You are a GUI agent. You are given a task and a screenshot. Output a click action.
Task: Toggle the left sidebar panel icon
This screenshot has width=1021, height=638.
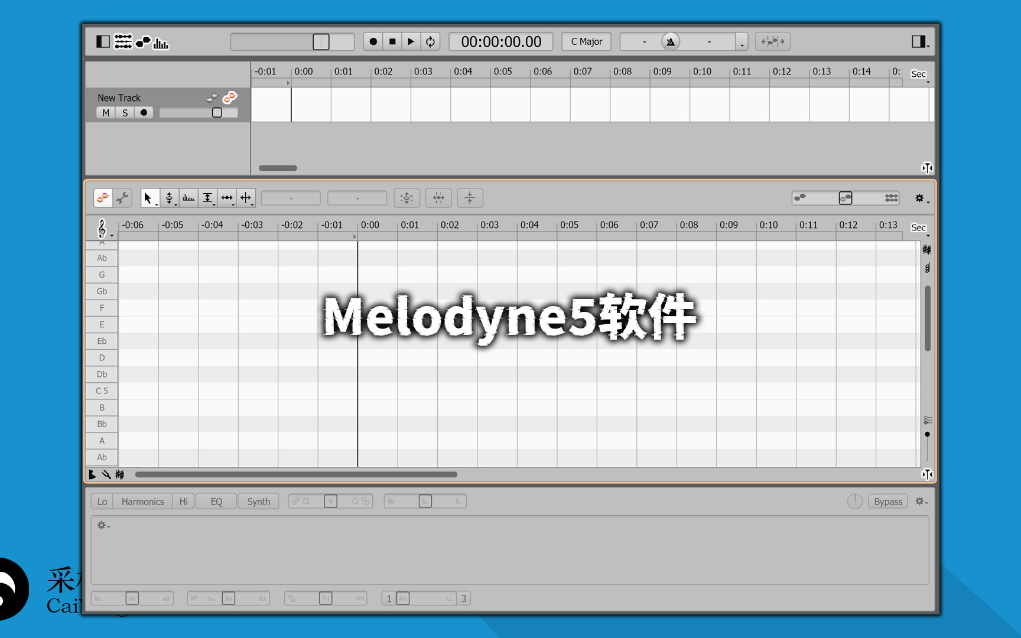[103, 41]
